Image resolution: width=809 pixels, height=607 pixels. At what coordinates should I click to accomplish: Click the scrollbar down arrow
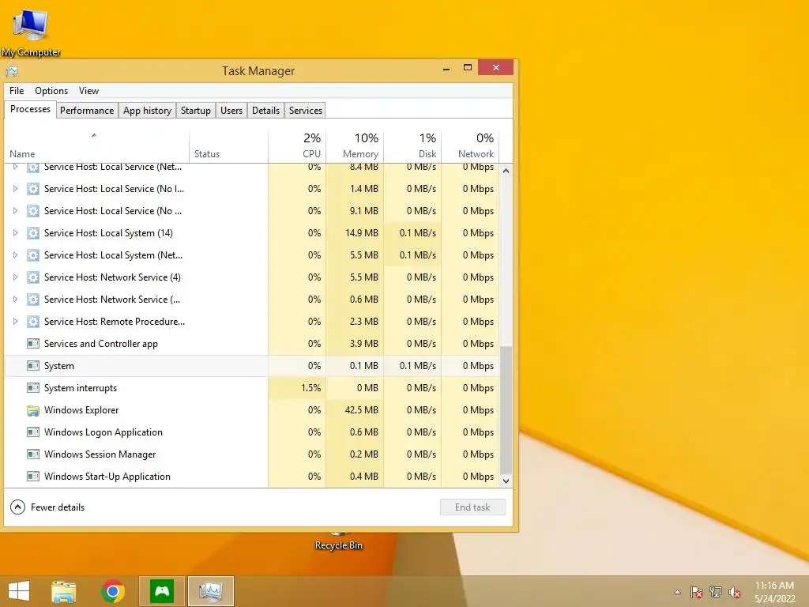click(x=506, y=481)
